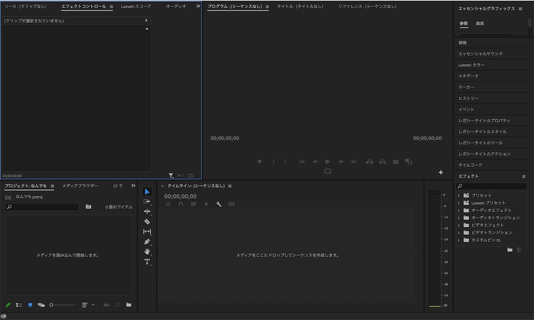Switch to the 編集 tab in Essential Graphics
534x320 pixels.
[480, 23]
